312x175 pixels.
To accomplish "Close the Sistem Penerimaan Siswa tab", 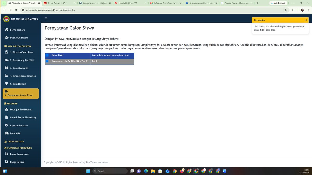I will (38, 3).
